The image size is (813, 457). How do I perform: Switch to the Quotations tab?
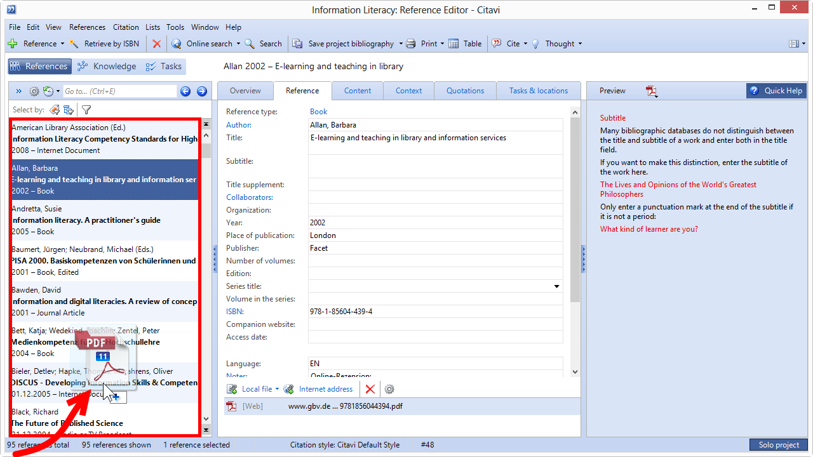pyautogui.click(x=465, y=91)
